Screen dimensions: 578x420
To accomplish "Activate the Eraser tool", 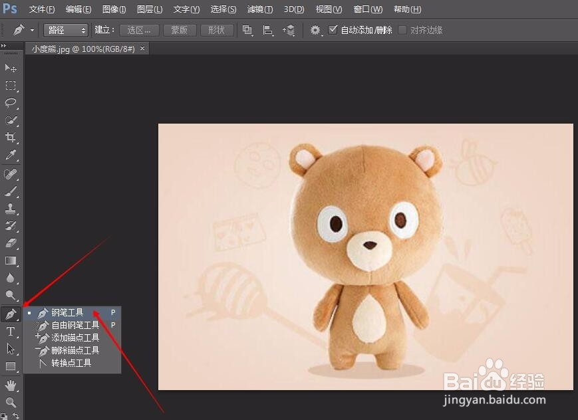I will pos(11,243).
